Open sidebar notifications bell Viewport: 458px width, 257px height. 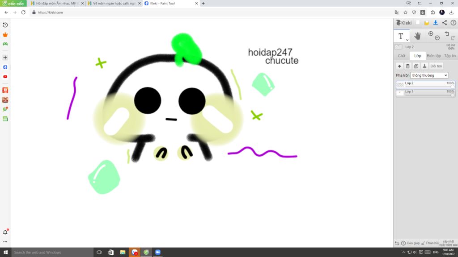coord(5,232)
